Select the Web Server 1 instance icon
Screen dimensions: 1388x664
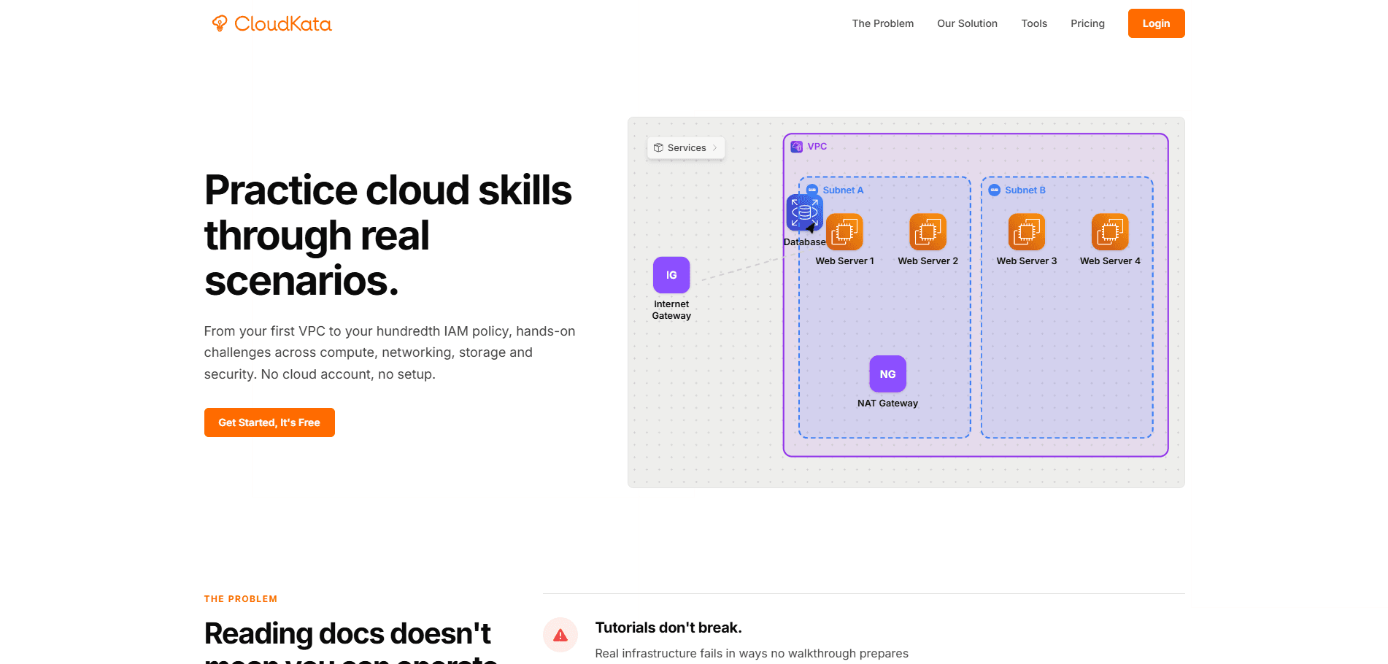point(844,232)
